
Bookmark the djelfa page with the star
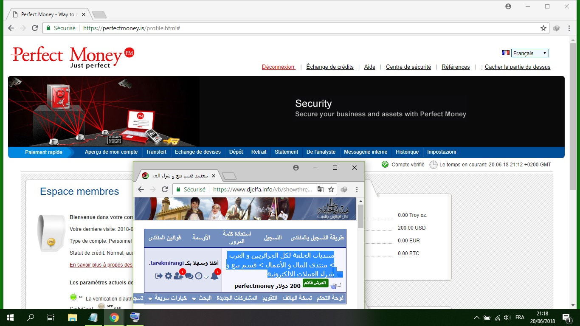coord(331,189)
